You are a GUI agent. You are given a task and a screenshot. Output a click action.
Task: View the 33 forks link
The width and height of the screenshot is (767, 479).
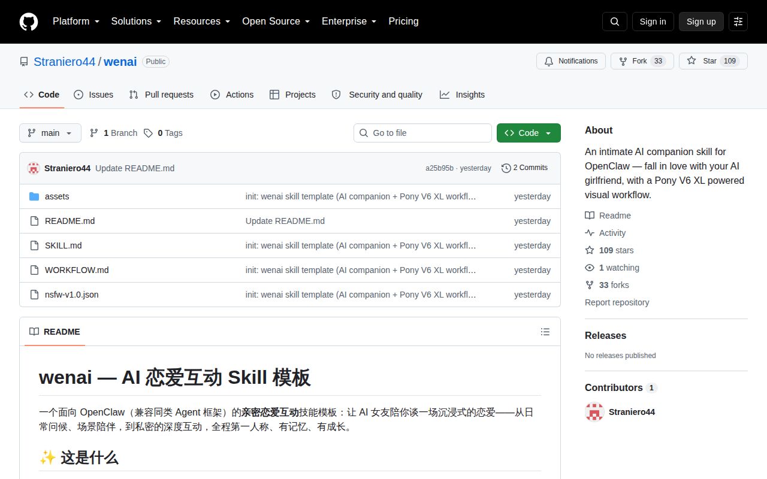click(607, 285)
